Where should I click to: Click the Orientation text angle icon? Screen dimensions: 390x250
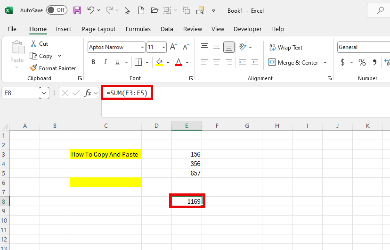coord(243,47)
